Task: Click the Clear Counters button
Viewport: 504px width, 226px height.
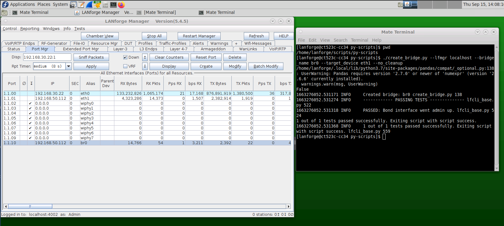Action: click(169, 57)
